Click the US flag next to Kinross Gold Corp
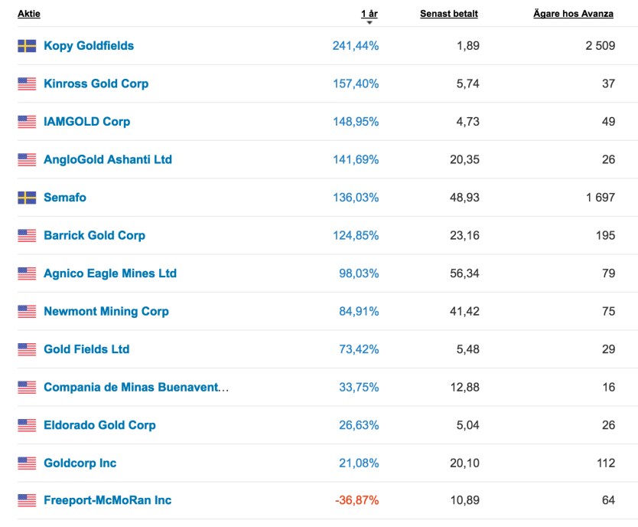Viewport: 638px width, 527px height. pos(27,84)
